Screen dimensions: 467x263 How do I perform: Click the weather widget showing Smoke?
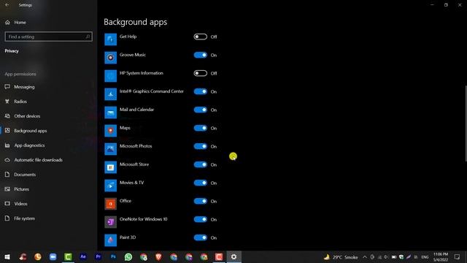coord(341,257)
